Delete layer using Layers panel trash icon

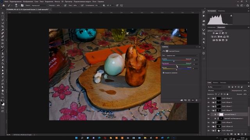[246, 134]
